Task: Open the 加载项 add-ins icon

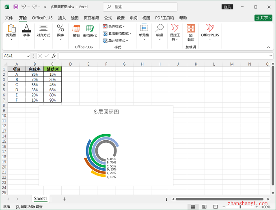Action: click(190, 32)
